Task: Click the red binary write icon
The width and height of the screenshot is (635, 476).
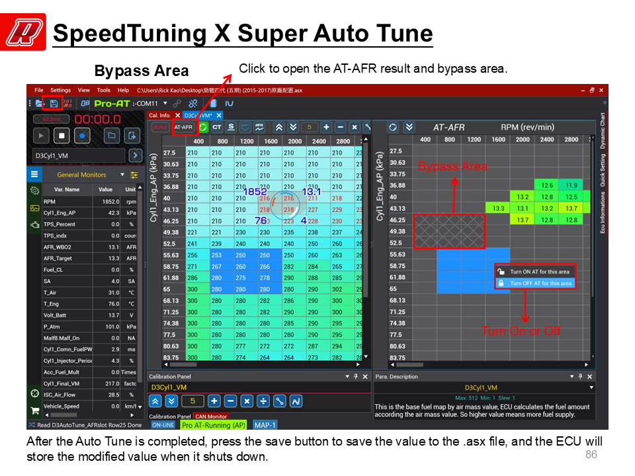Action: [x=67, y=104]
